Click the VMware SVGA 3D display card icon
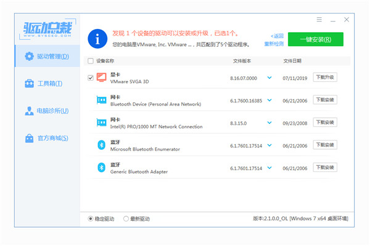Viewport: 370px width, 246px height. 102,77
